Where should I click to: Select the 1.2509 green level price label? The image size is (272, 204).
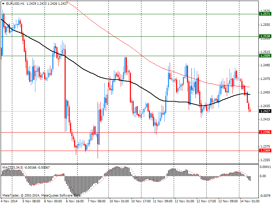pos(265,56)
